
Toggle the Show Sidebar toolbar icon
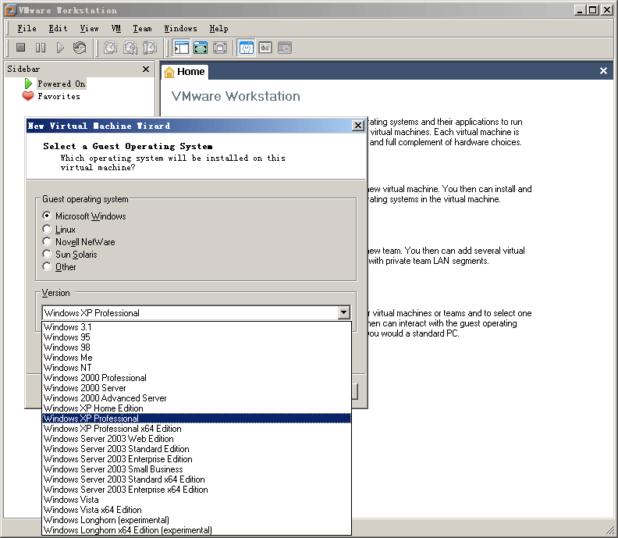click(x=182, y=48)
